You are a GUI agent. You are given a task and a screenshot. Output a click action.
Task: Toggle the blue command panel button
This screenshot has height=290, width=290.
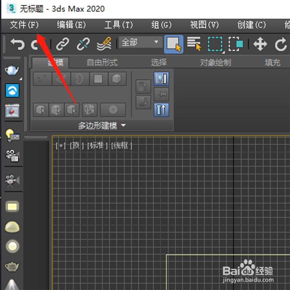tap(161, 110)
